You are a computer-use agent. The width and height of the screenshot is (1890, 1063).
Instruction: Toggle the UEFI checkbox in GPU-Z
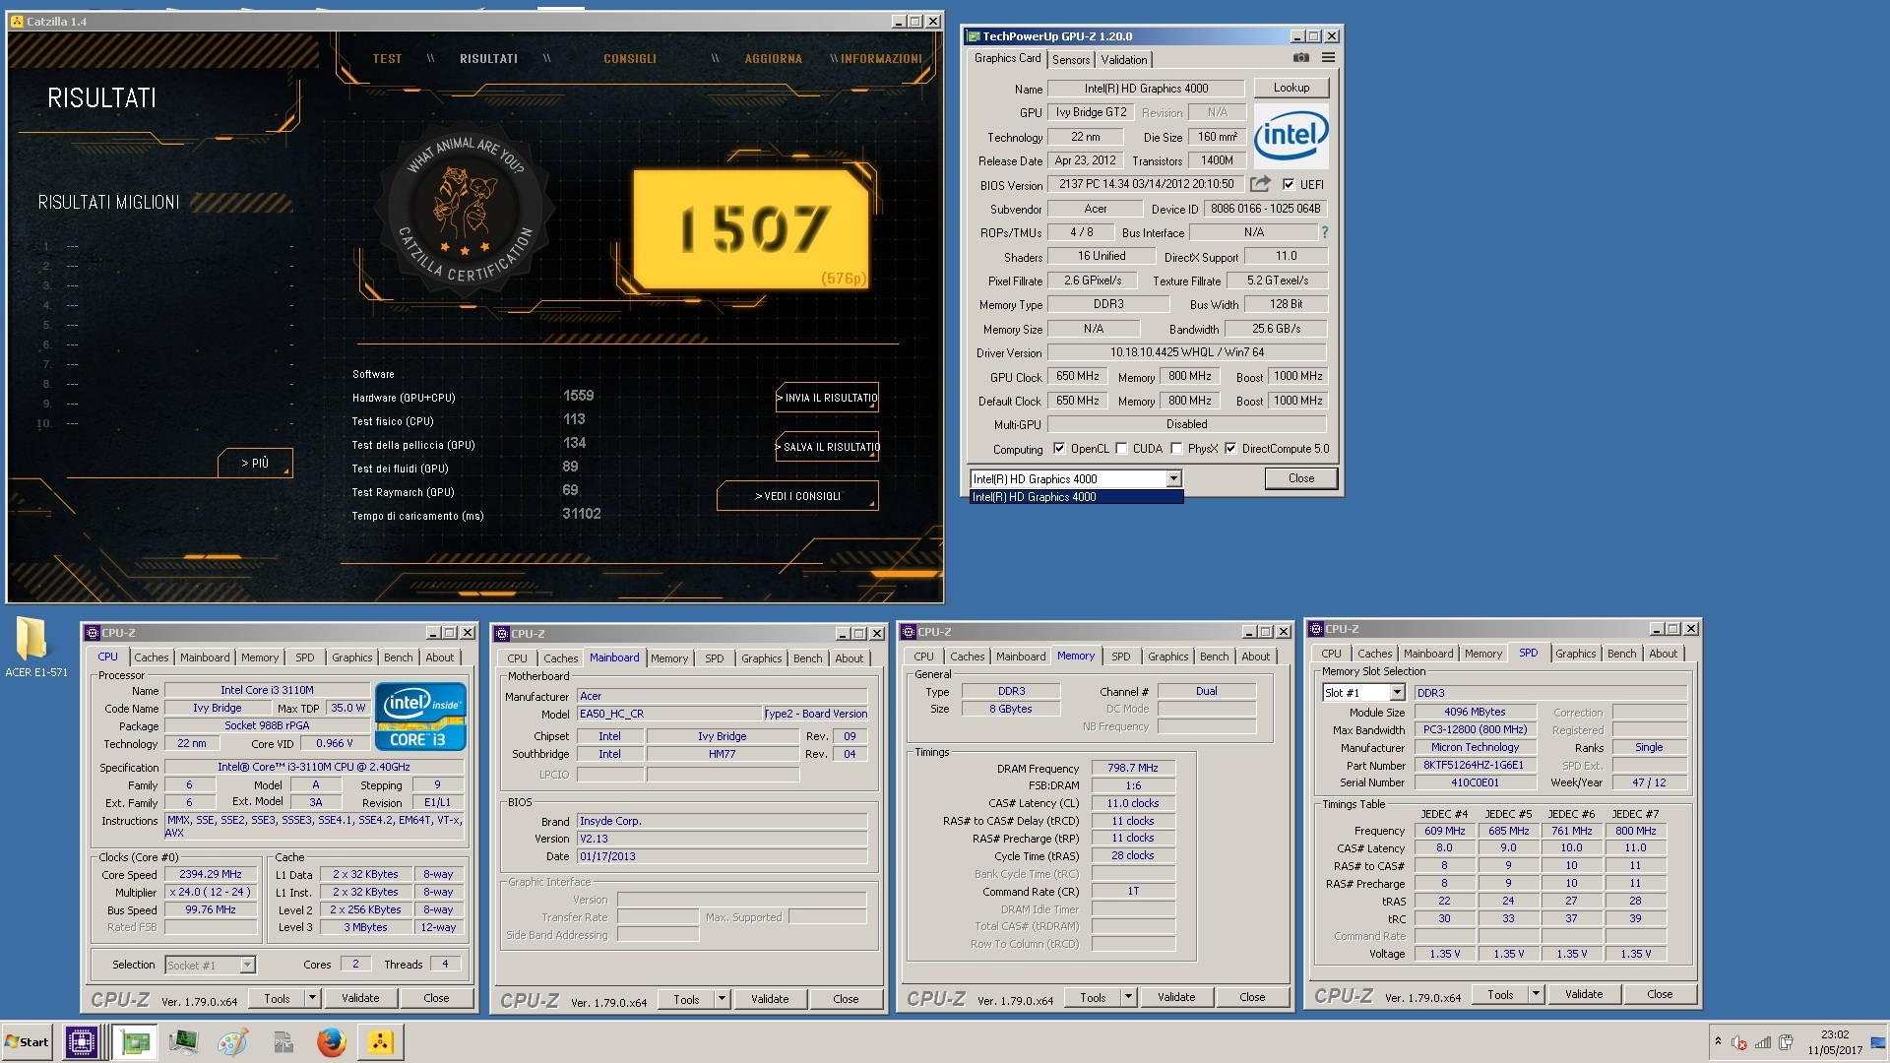click(1288, 184)
